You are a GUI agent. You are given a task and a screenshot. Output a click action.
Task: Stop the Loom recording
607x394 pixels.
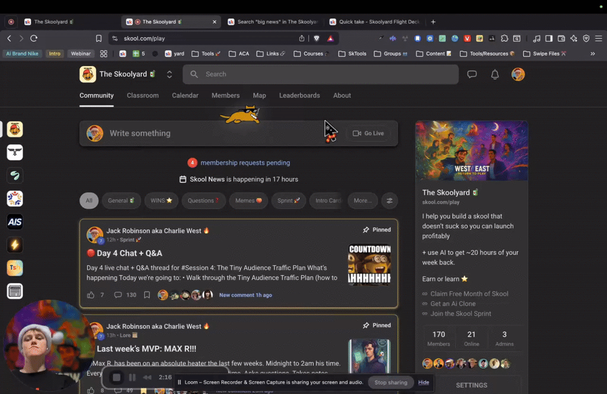116,377
